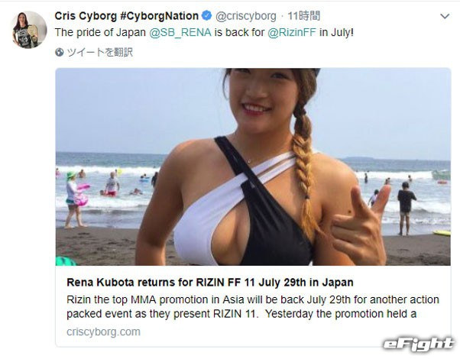Click the article summary text in card
Screen dimensions: 460x359
pos(253,307)
